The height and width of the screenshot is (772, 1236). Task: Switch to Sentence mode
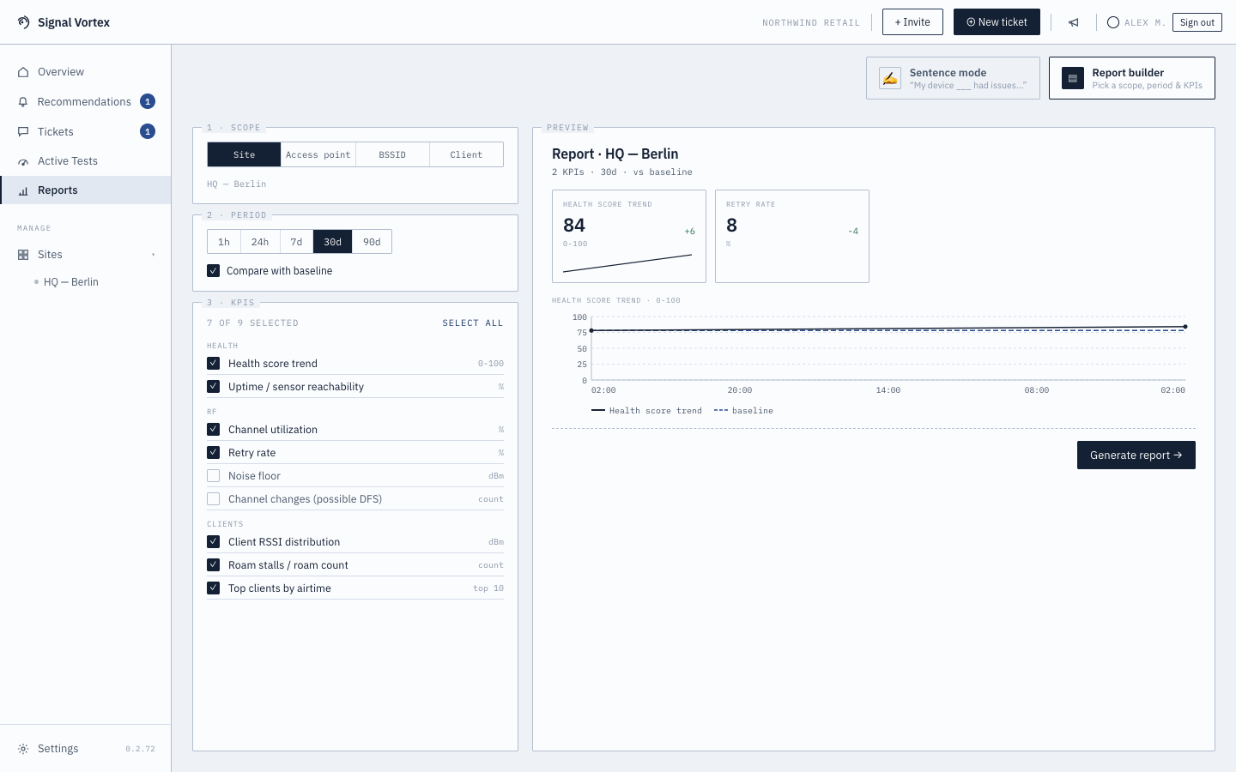pyautogui.click(x=953, y=78)
